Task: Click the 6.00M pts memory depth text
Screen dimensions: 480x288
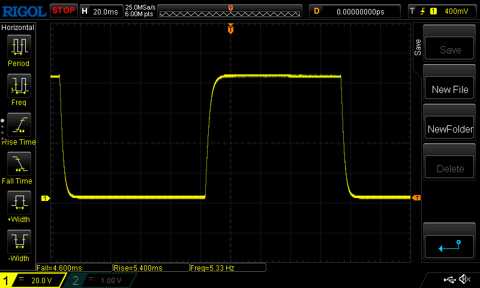Action: (139, 14)
